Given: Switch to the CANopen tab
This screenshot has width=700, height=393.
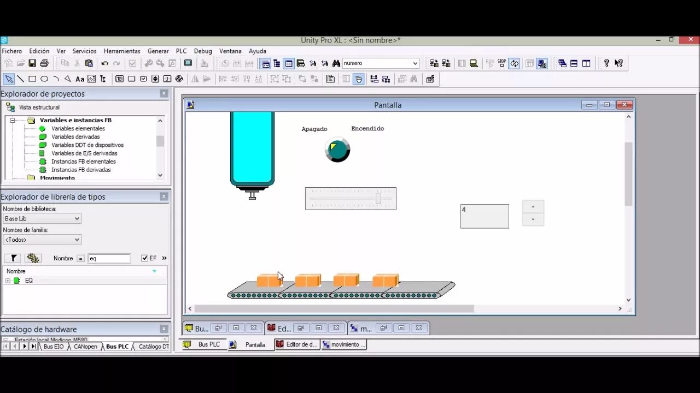Looking at the screenshot, I should [85, 347].
